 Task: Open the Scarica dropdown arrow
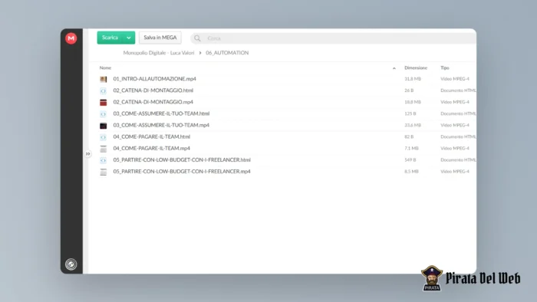[129, 38]
